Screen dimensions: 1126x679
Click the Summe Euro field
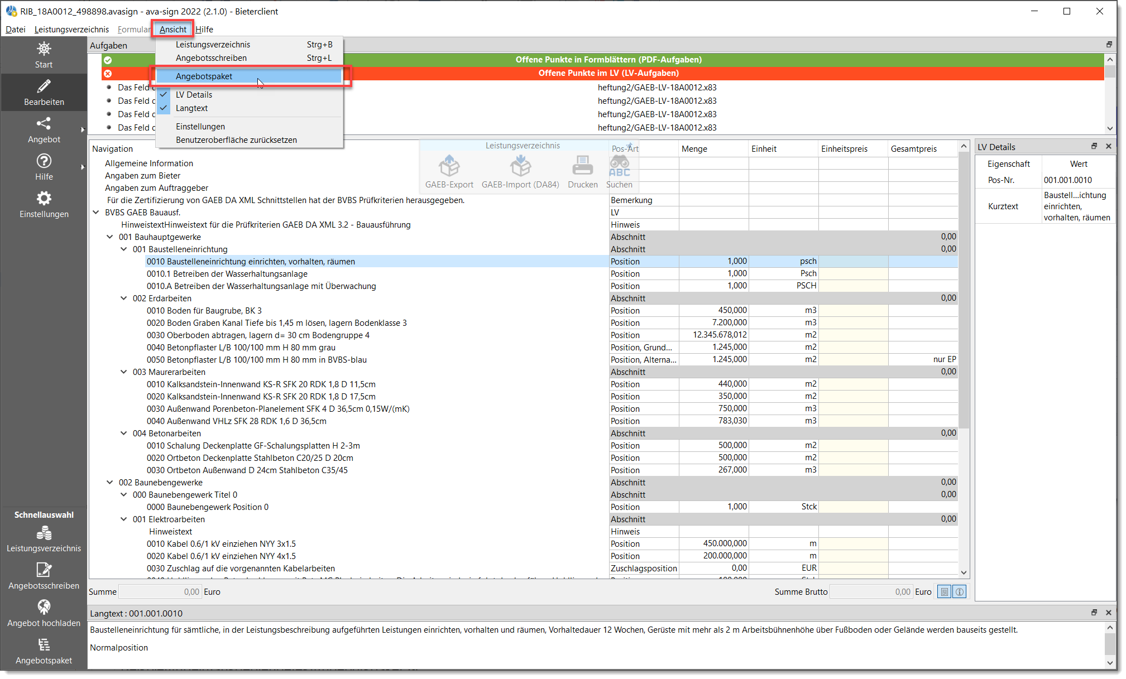pyautogui.click(x=160, y=592)
